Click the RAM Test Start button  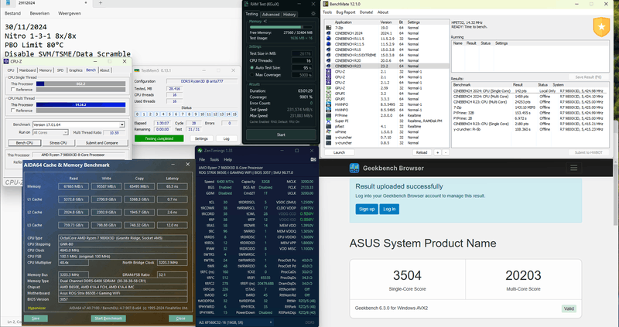[x=281, y=135]
